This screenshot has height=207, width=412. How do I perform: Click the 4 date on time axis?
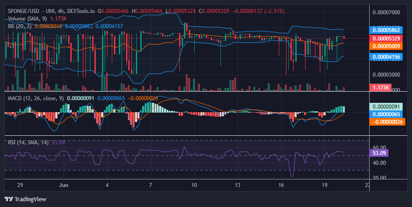[x=107, y=185]
